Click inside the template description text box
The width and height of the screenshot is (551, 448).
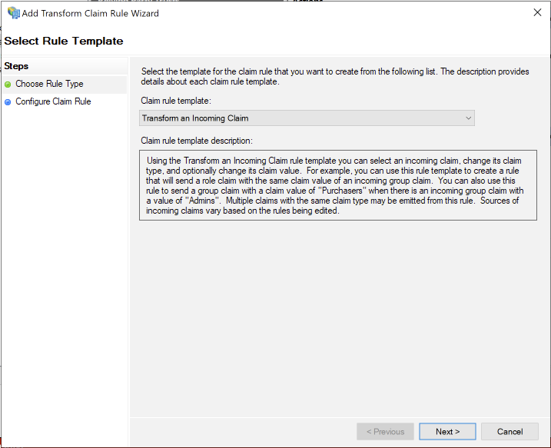pyautogui.click(x=337, y=185)
